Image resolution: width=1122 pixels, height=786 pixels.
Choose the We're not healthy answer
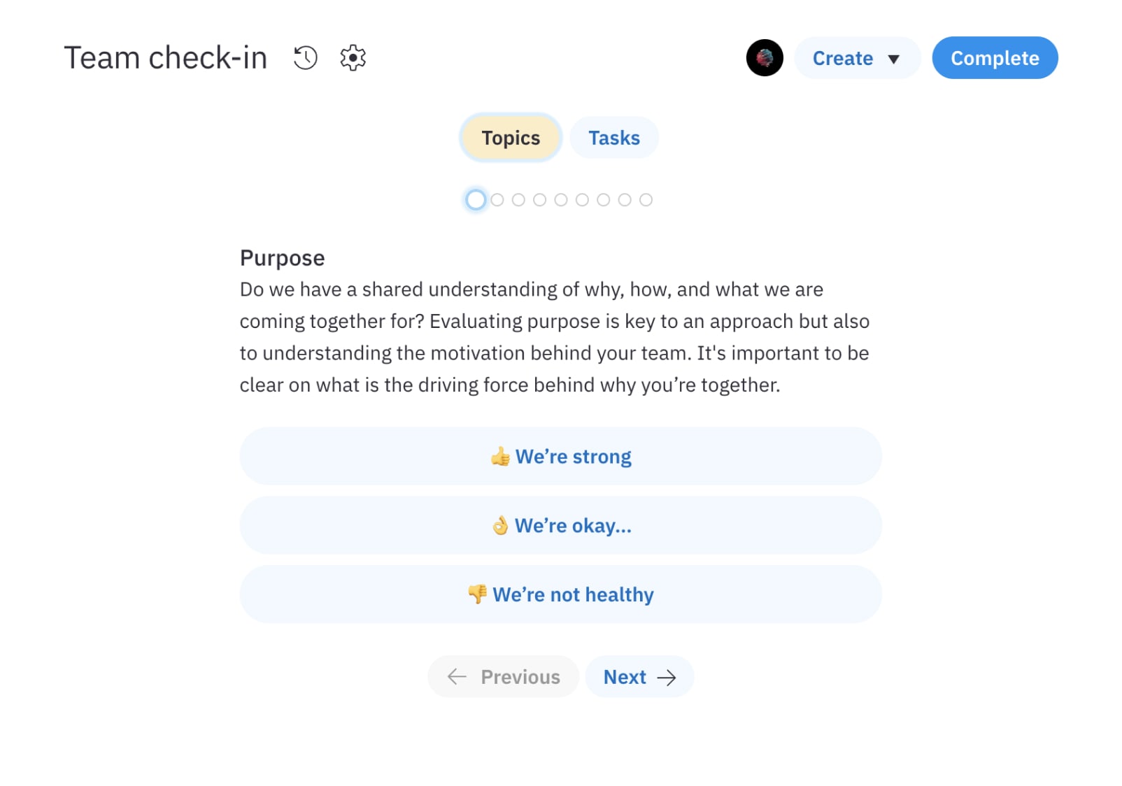[560, 594]
